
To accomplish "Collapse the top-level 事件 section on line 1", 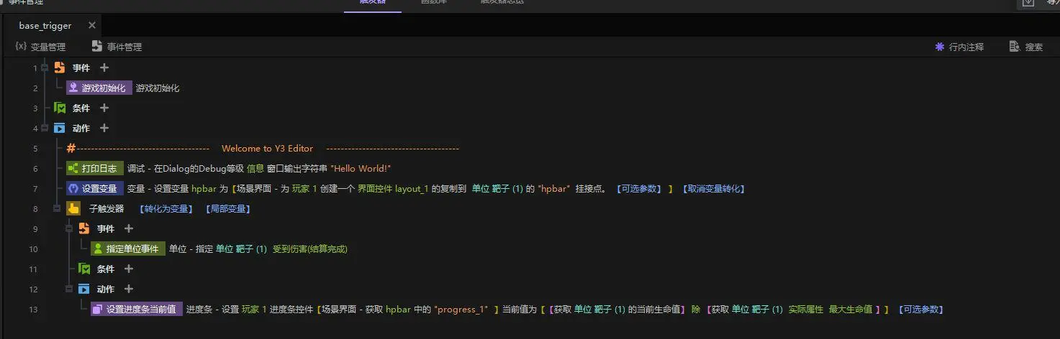I will (x=45, y=68).
